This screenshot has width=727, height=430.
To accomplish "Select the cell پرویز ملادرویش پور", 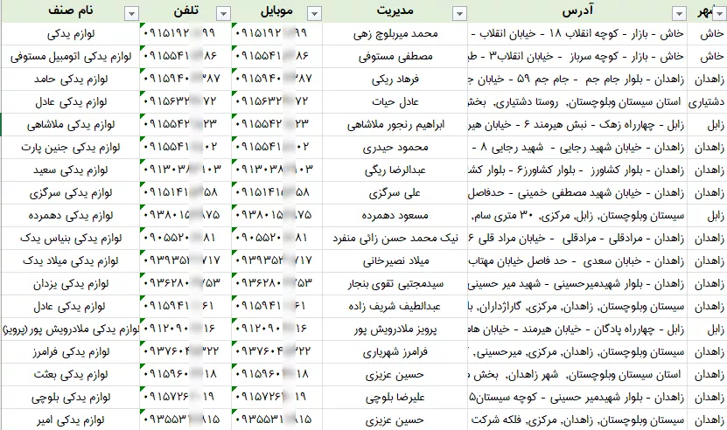I will 395,329.
